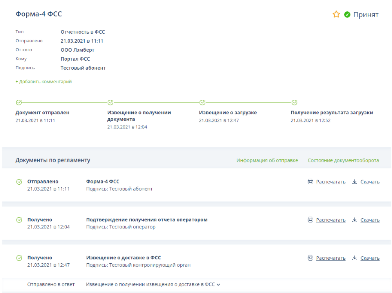Click Скачать link for Форма-4 ФСС

click(370, 182)
